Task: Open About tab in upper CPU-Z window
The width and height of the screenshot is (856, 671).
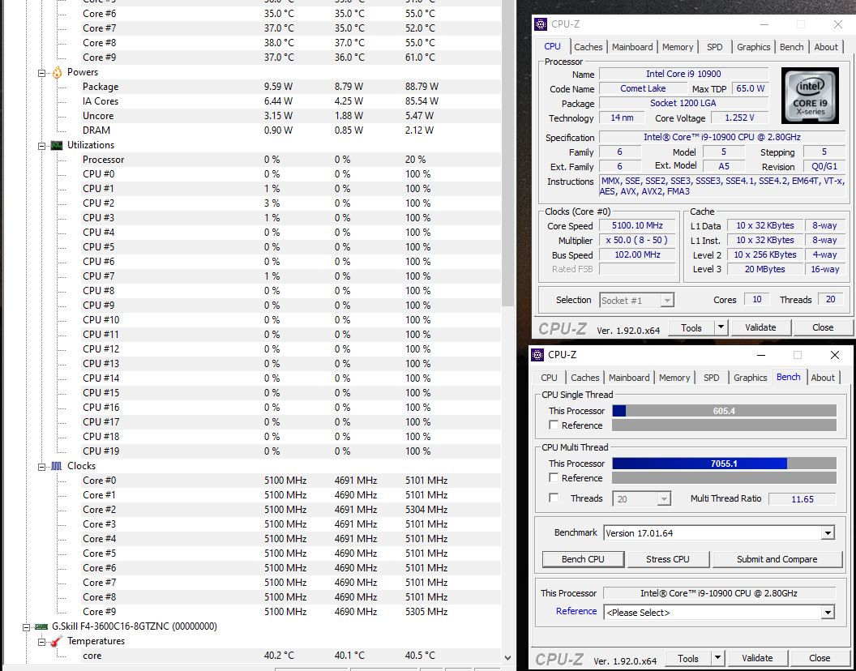Action: (x=826, y=47)
